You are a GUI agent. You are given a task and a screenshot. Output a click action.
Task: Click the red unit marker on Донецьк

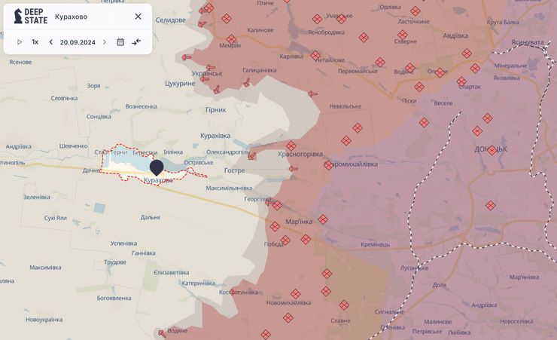(x=492, y=151)
